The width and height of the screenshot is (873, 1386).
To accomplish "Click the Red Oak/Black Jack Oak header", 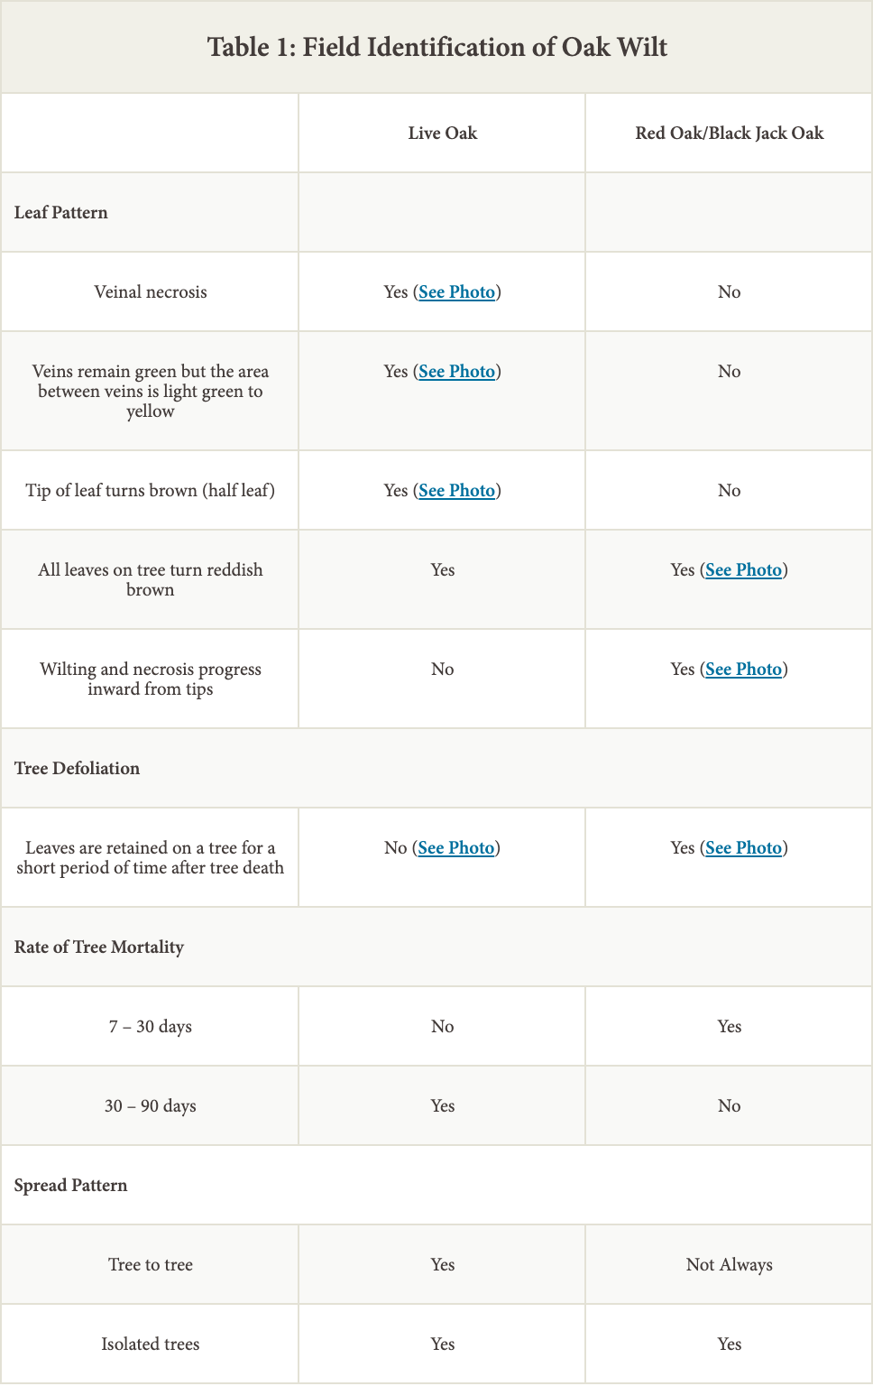I will [x=729, y=134].
